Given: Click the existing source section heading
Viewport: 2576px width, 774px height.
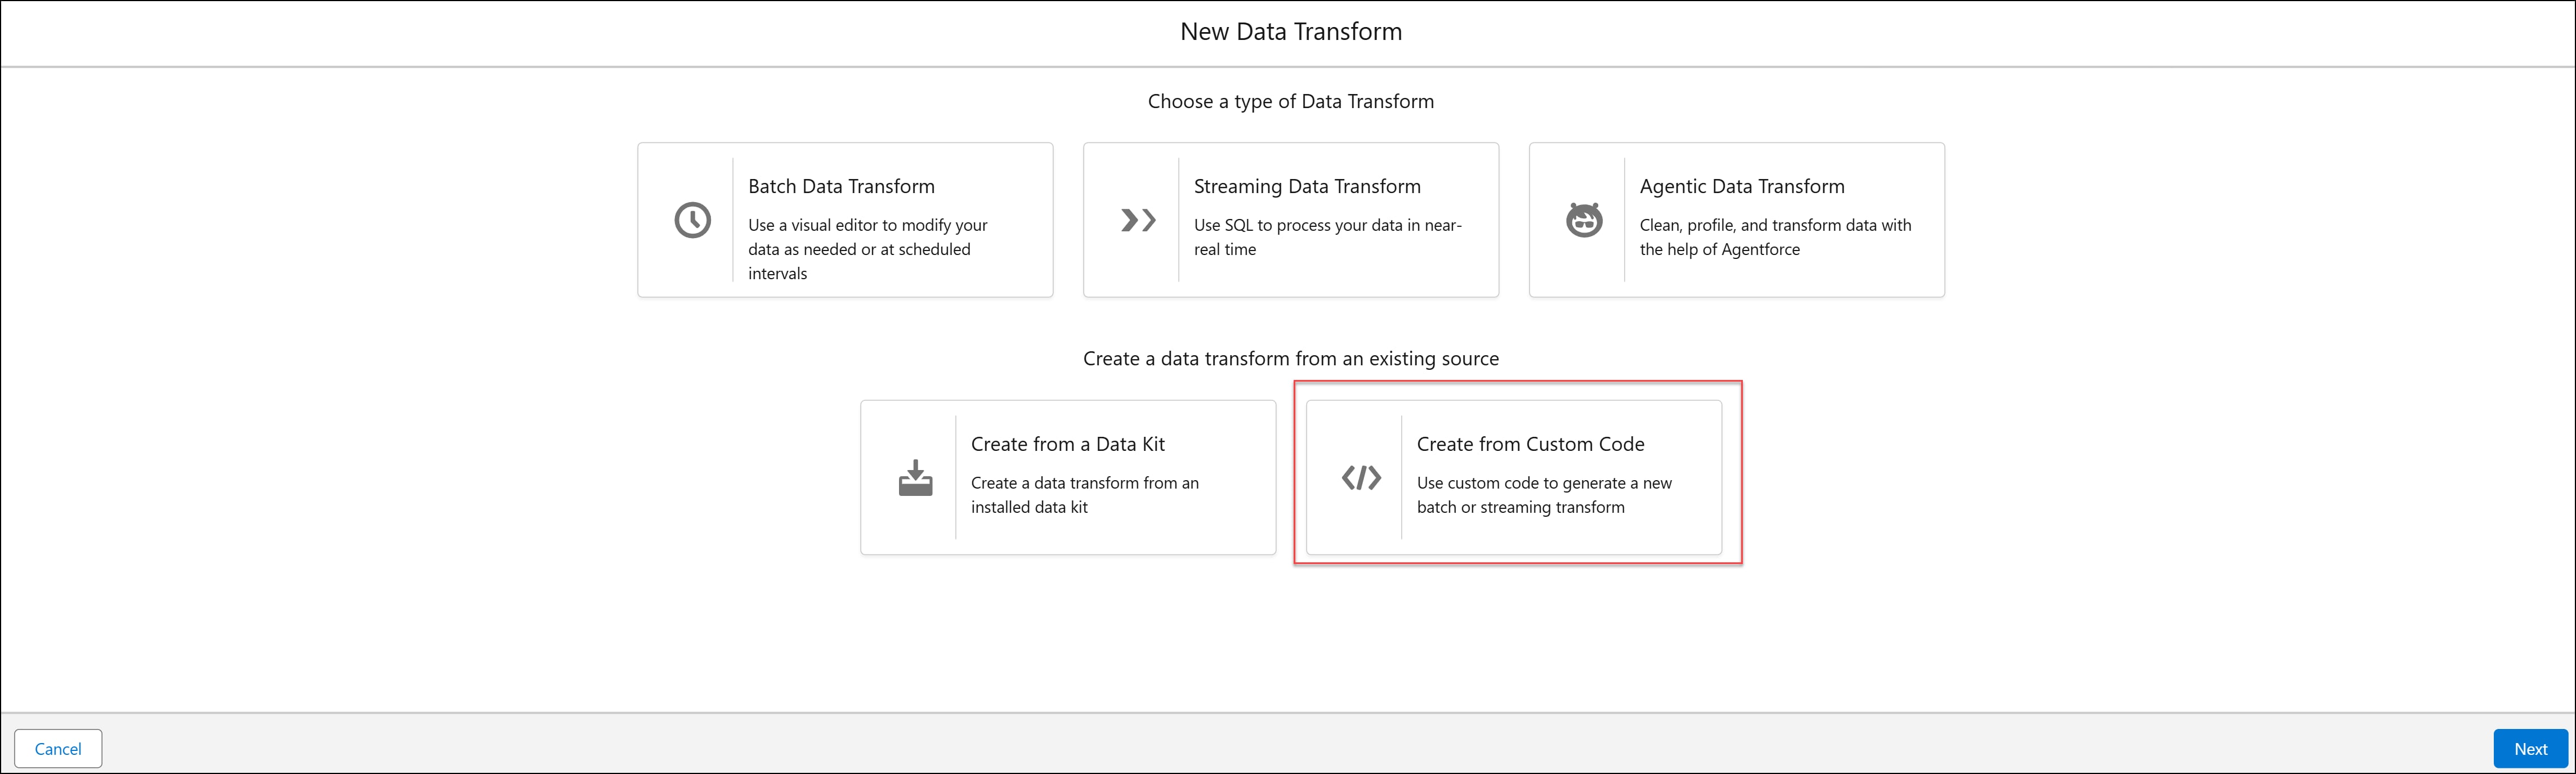Looking at the screenshot, I should [1290, 358].
